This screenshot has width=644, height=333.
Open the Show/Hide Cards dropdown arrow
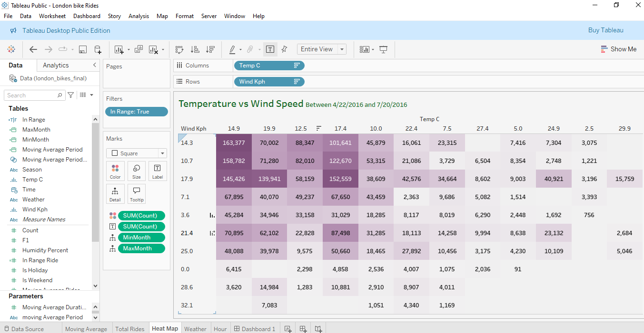[x=373, y=49]
